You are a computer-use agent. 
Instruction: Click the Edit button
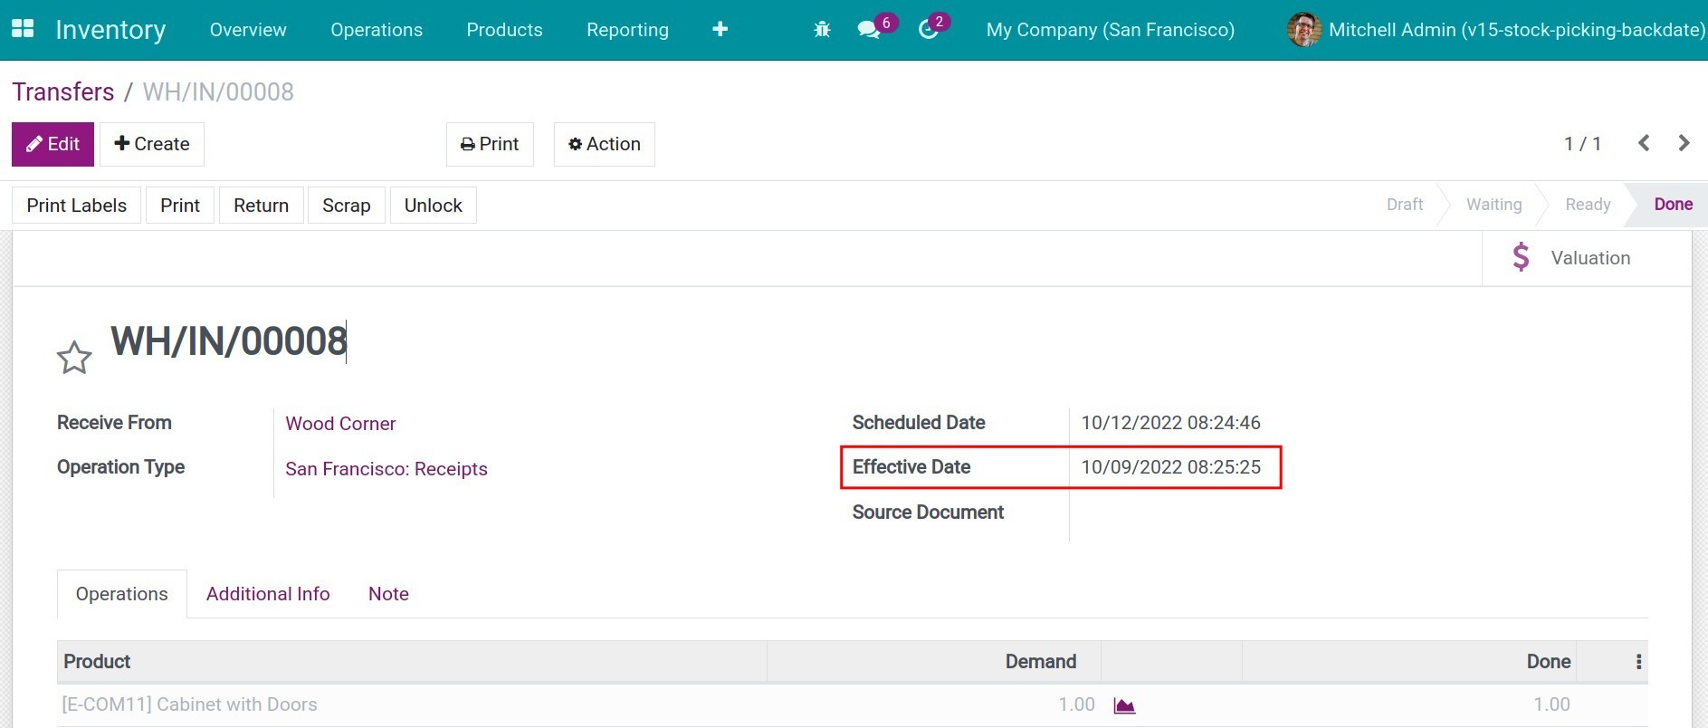[x=52, y=144]
